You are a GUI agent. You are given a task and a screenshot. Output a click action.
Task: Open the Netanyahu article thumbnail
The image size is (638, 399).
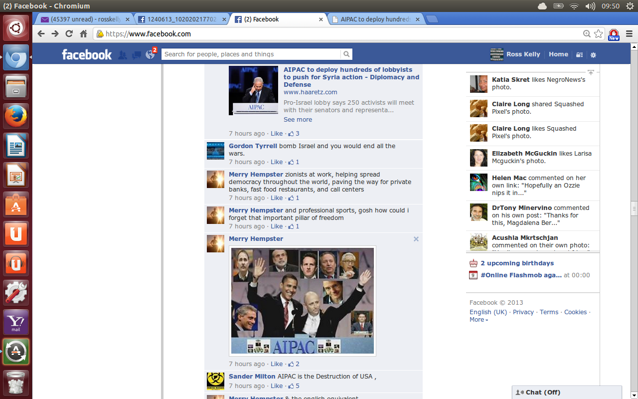[253, 90]
